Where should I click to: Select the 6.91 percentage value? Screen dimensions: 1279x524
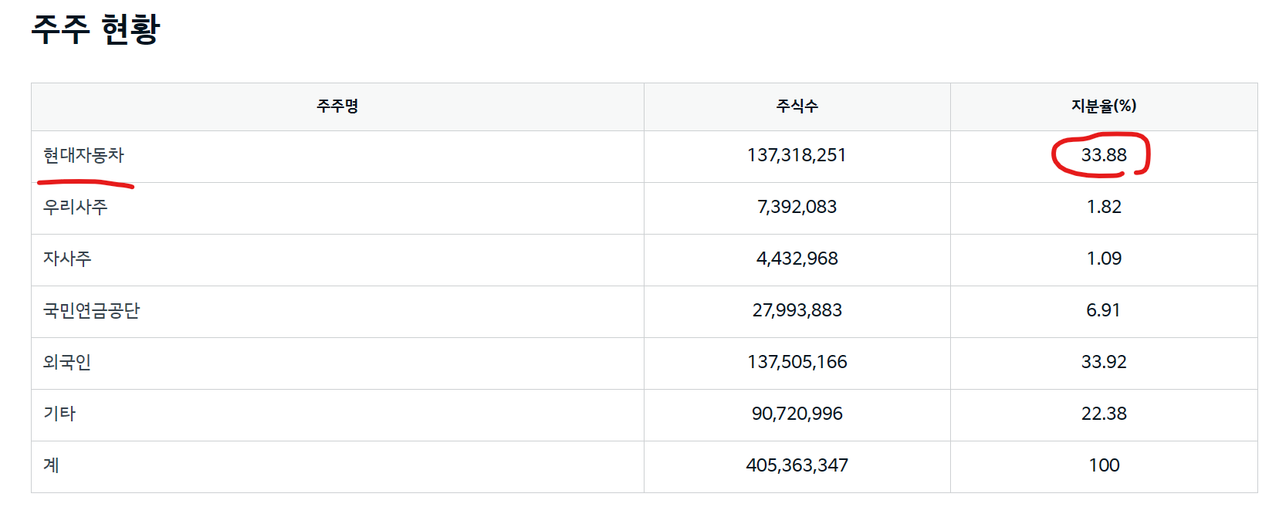click(x=1103, y=311)
